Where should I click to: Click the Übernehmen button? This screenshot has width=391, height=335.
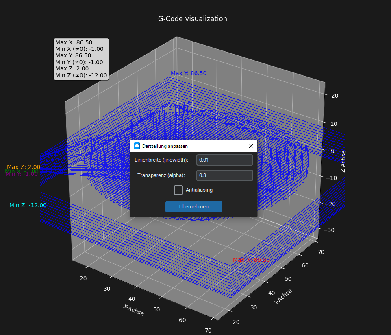point(194,206)
